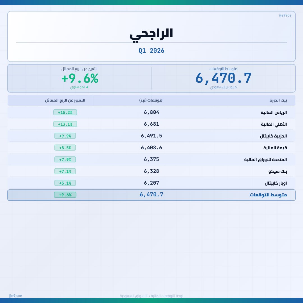
Task: Click the +9.6% badge in the summary row
Action: tap(65, 195)
